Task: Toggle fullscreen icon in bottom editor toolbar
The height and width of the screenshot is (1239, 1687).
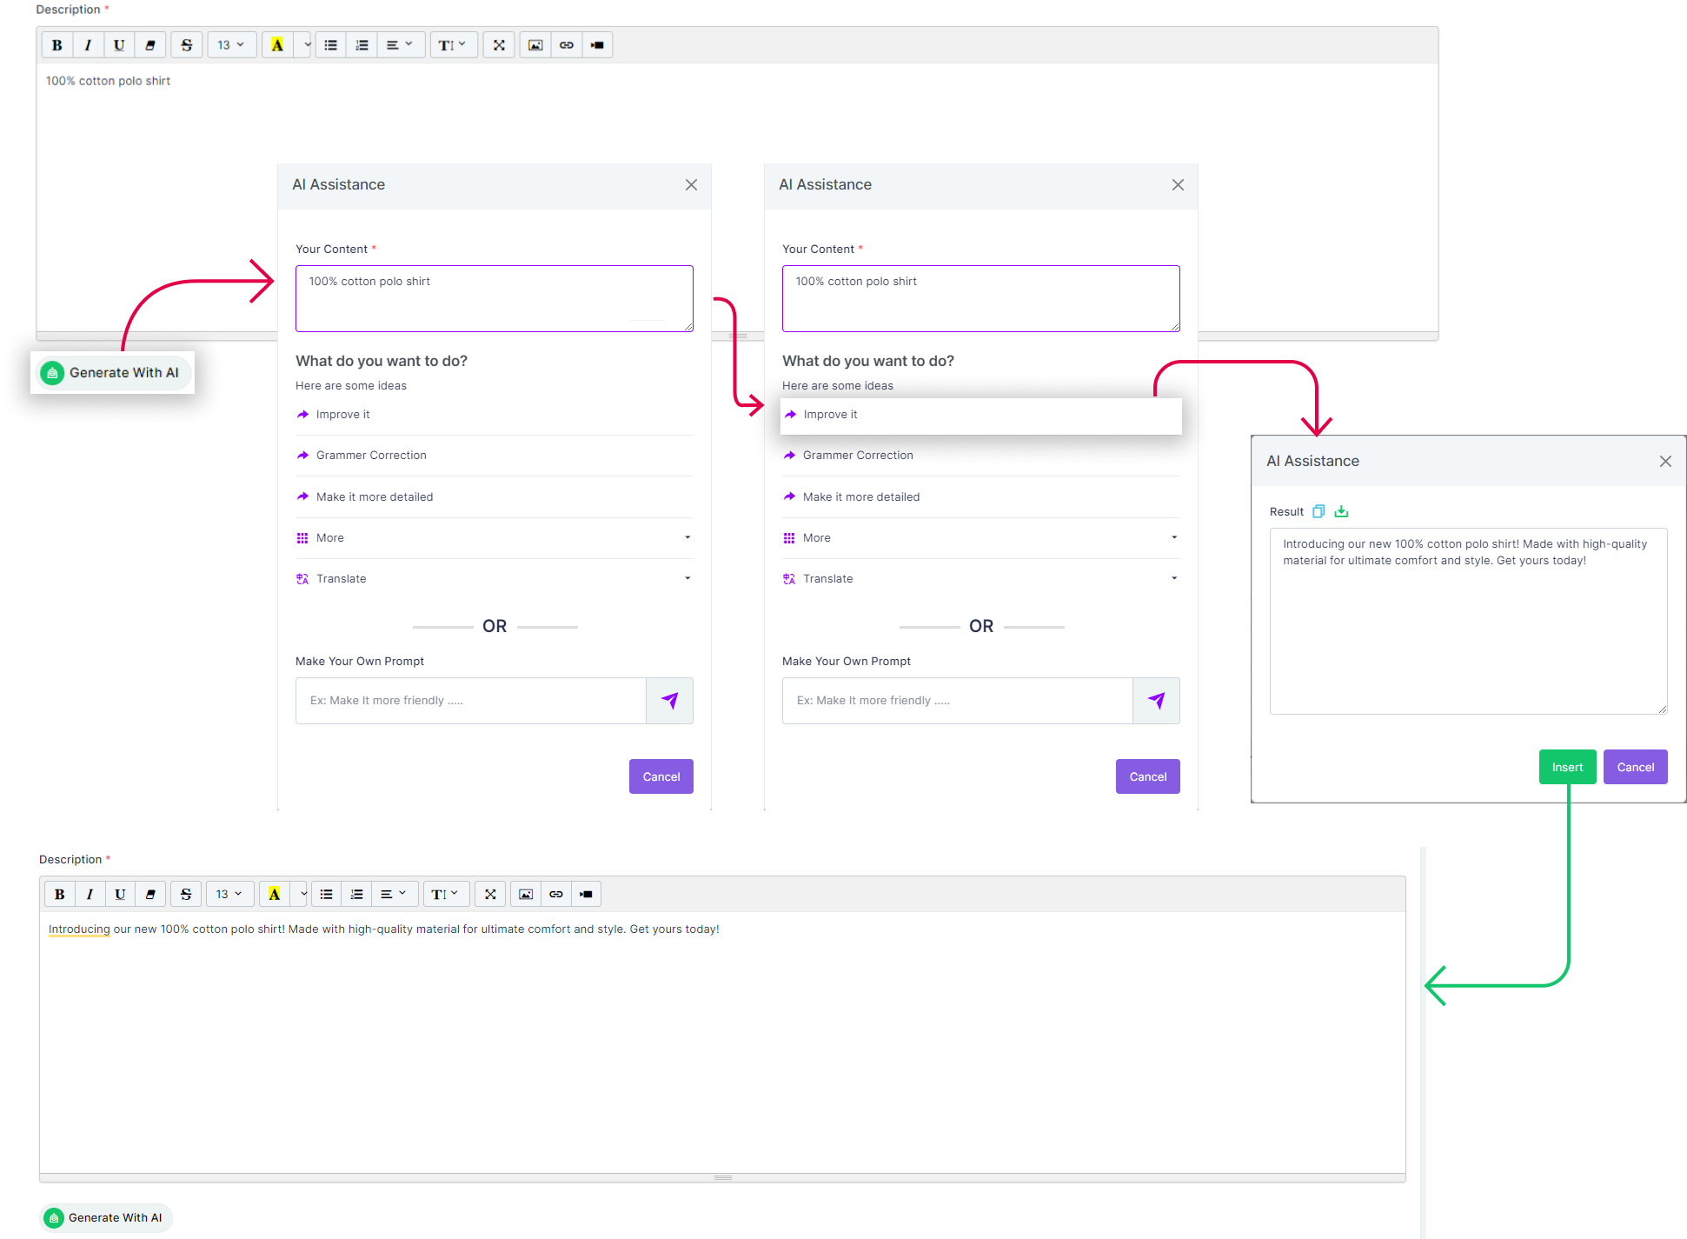Action: point(490,894)
